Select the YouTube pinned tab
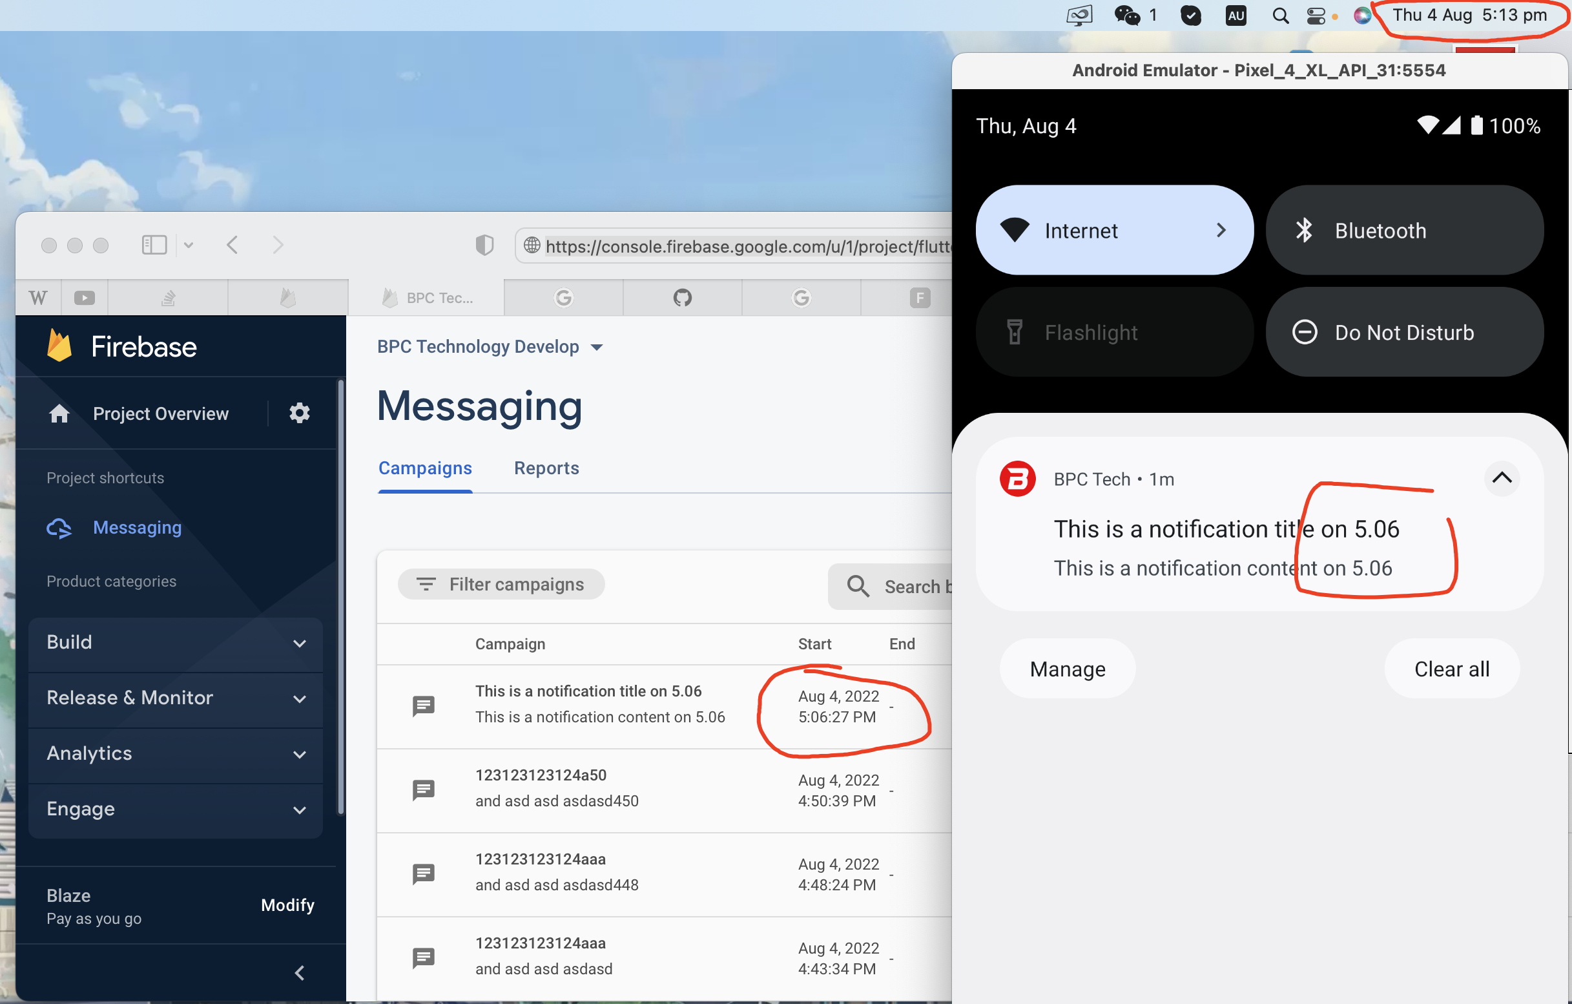Viewport: 1572px width, 1004px height. coord(84,298)
